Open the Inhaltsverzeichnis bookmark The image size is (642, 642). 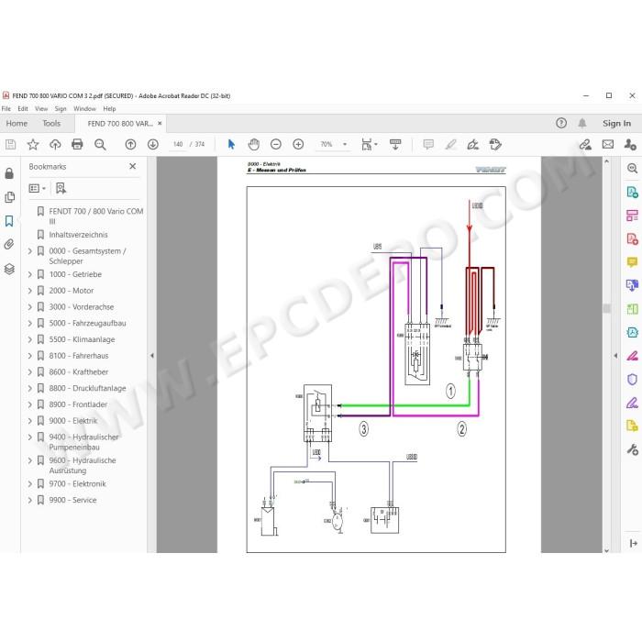[78, 235]
